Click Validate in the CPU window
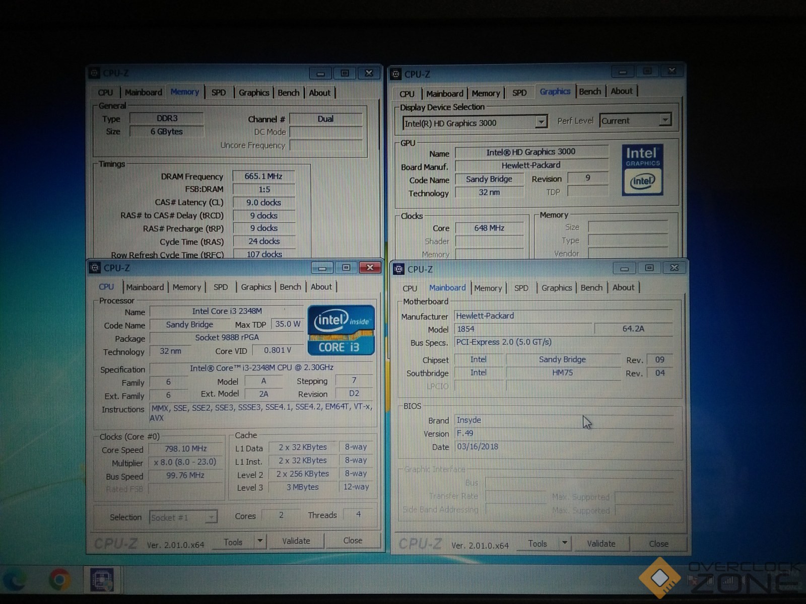The width and height of the screenshot is (806, 604). [x=296, y=541]
